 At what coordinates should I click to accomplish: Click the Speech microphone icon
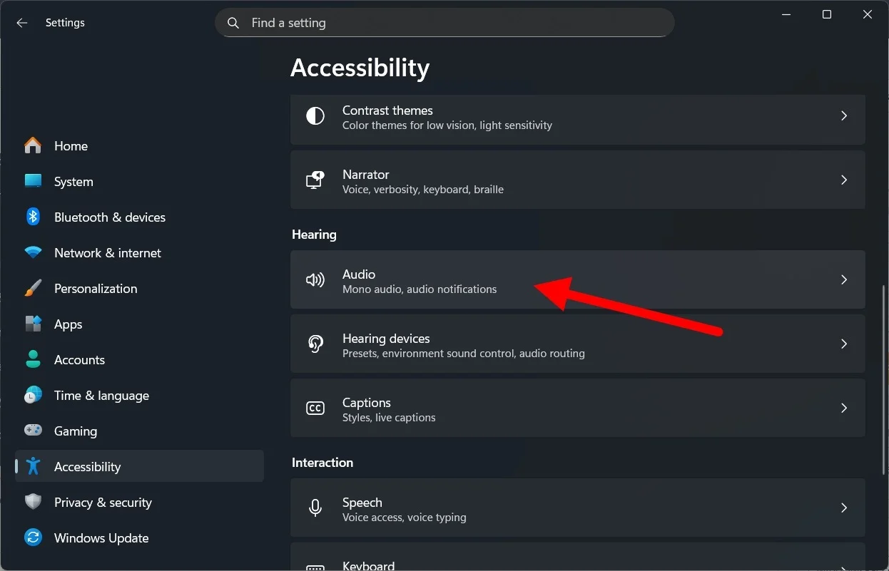click(x=315, y=508)
